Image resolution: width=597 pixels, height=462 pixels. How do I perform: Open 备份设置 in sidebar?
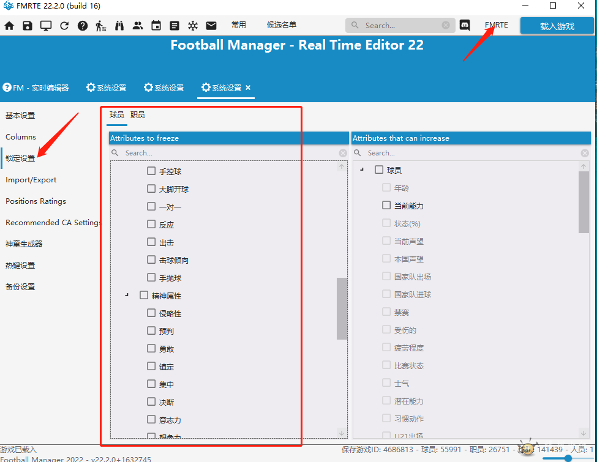point(20,286)
